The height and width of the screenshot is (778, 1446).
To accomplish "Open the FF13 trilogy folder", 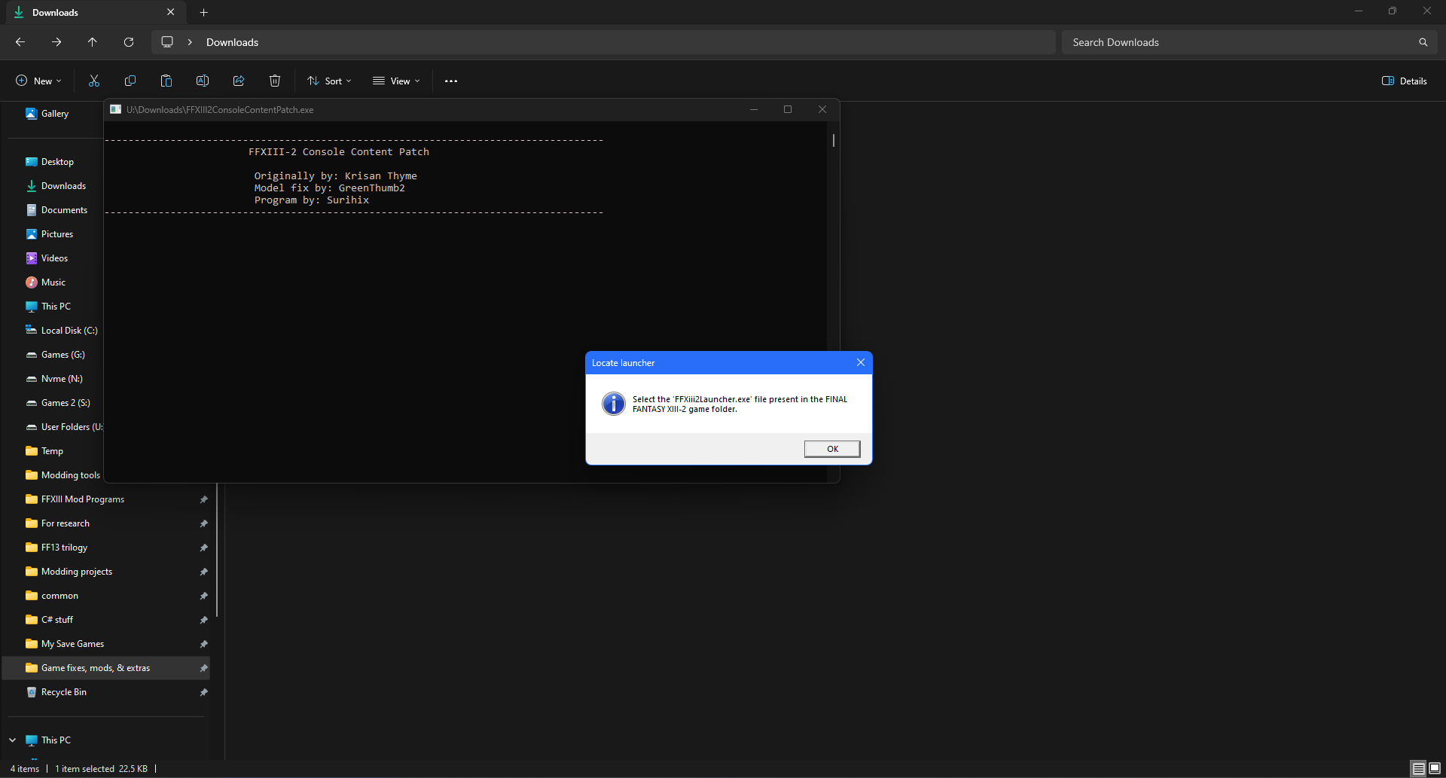I will click(x=64, y=548).
